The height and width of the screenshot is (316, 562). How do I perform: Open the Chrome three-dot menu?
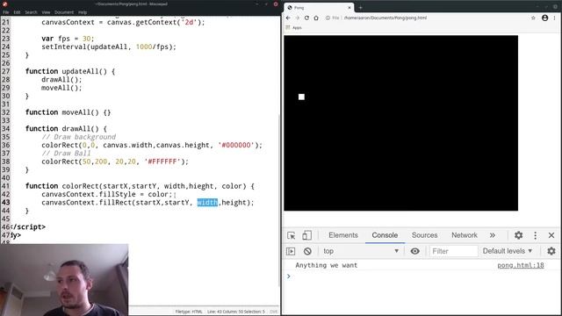coord(554,18)
